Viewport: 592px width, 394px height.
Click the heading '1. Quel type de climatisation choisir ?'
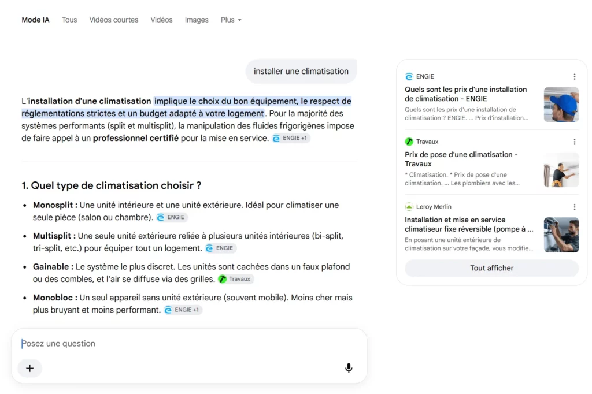(x=112, y=185)
